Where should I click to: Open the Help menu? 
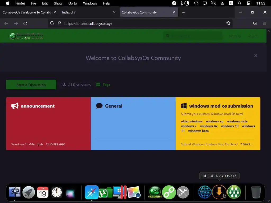pos(106,3)
